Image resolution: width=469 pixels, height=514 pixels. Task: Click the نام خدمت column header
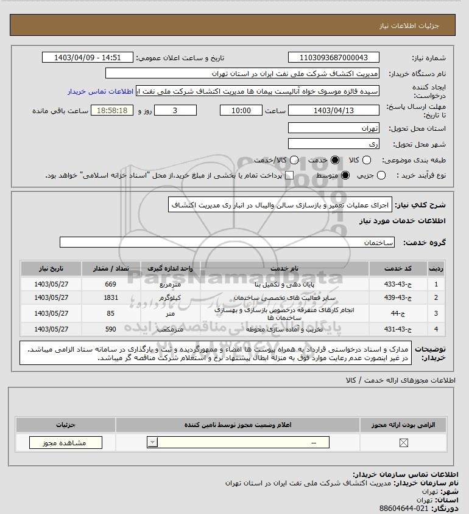pyautogui.click(x=284, y=268)
